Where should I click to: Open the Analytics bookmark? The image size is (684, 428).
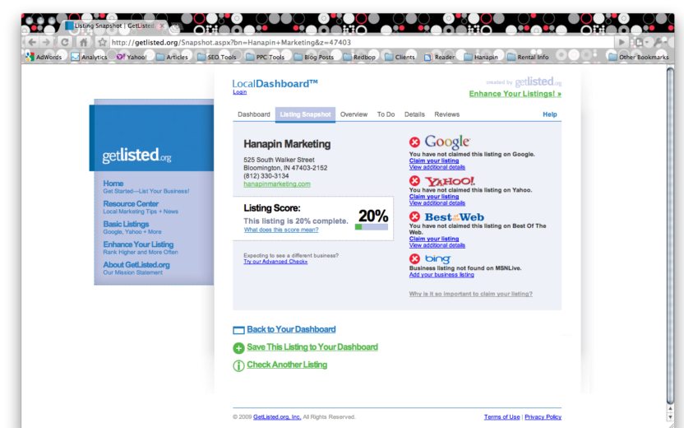pos(89,57)
